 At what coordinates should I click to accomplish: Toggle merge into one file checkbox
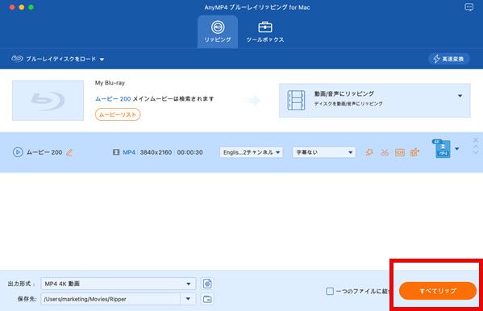pyautogui.click(x=330, y=291)
